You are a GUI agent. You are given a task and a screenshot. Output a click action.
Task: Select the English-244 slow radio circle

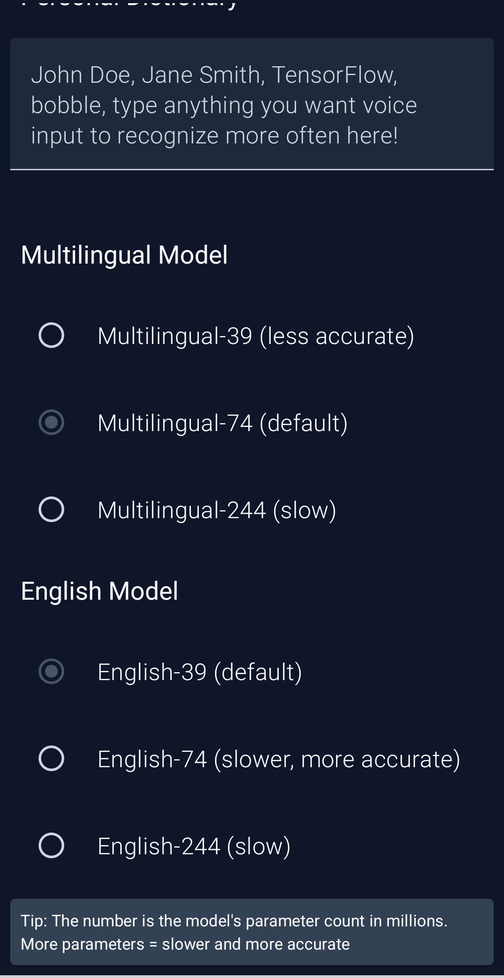[x=51, y=846]
